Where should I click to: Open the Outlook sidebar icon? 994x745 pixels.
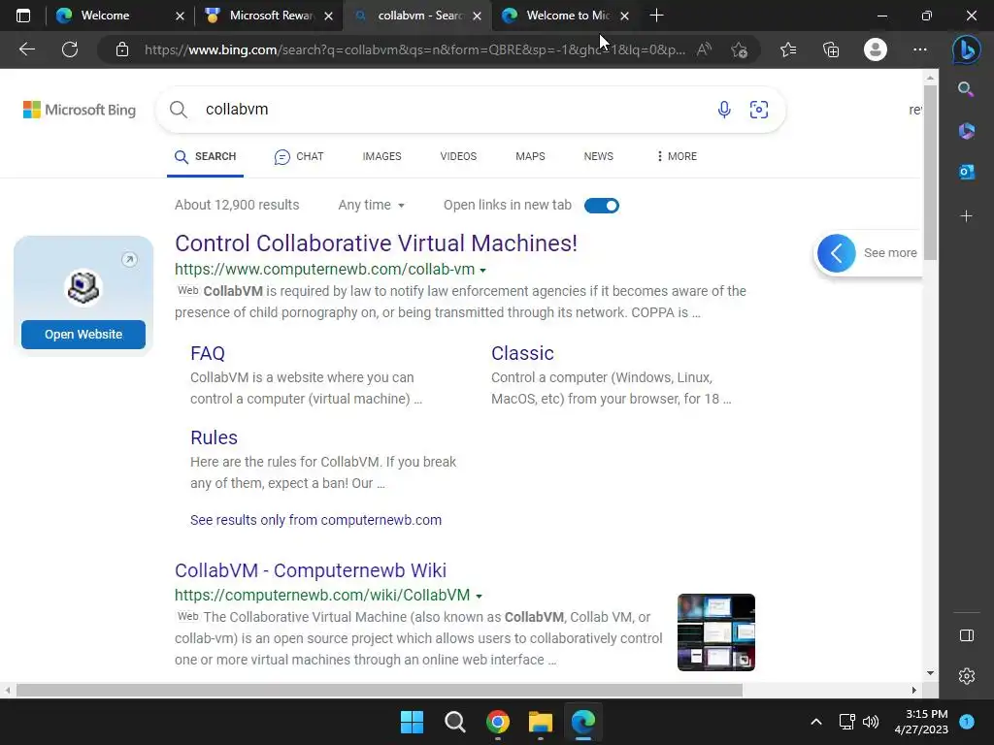966,172
